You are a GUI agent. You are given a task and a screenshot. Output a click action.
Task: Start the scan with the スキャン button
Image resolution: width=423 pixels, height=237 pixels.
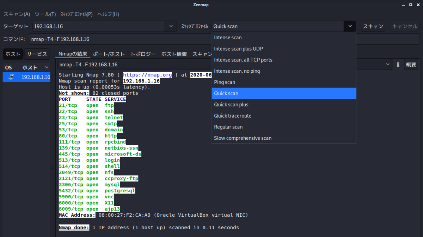pyautogui.click(x=373, y=26)
